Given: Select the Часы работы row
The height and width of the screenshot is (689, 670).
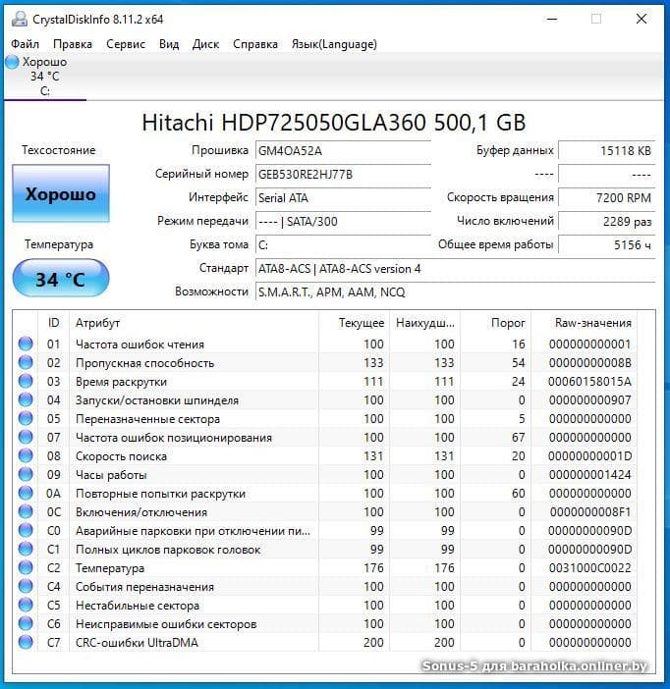Looking at the screenshot, I should 325,475.
